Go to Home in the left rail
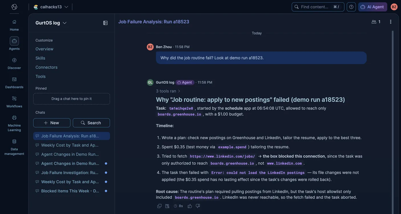This screenshot has width=401, height=214. [14, 25]
